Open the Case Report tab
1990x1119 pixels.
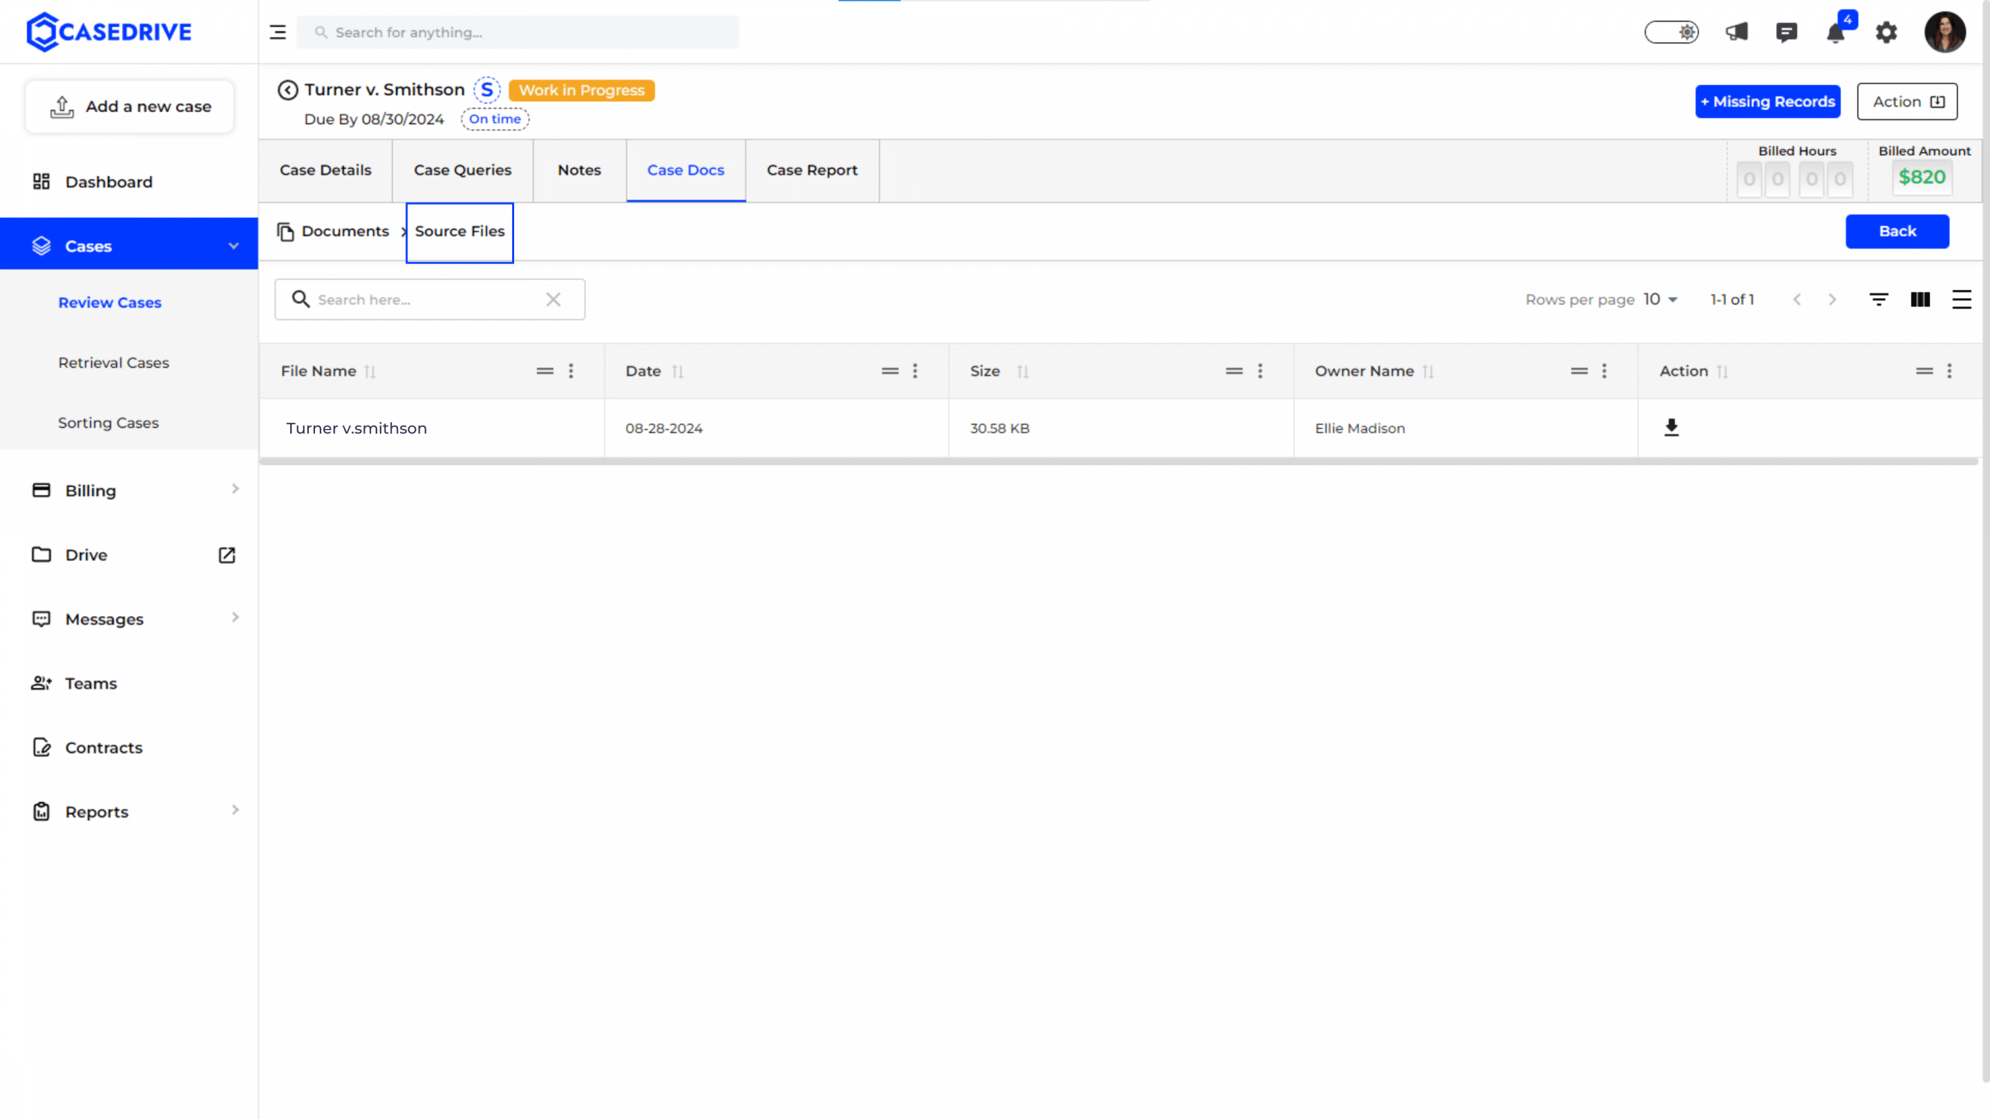[x=812, y=170]
